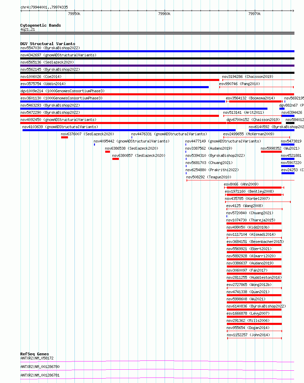304x383 pixels.
Task: Click the nsv5472290 (ByrskaBishop2022) label
Action: pos(50,112)
